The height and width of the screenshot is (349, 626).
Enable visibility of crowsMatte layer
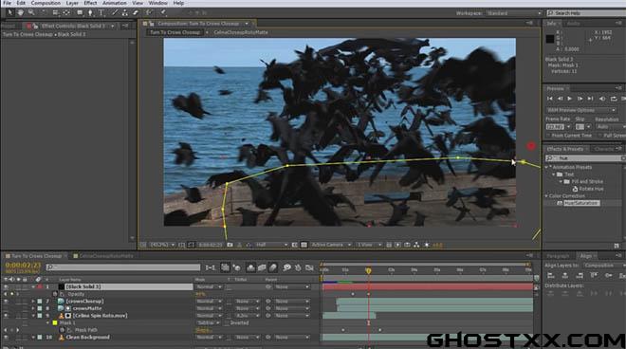pyautogui.click(x=6, y=308)
